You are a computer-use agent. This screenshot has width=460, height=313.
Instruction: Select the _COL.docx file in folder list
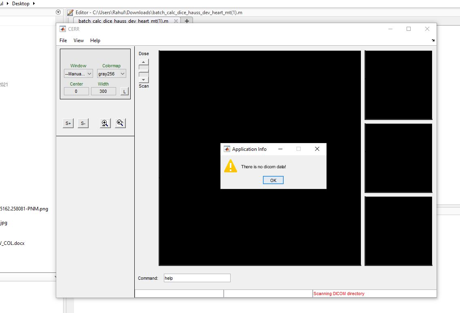[12, 243]
